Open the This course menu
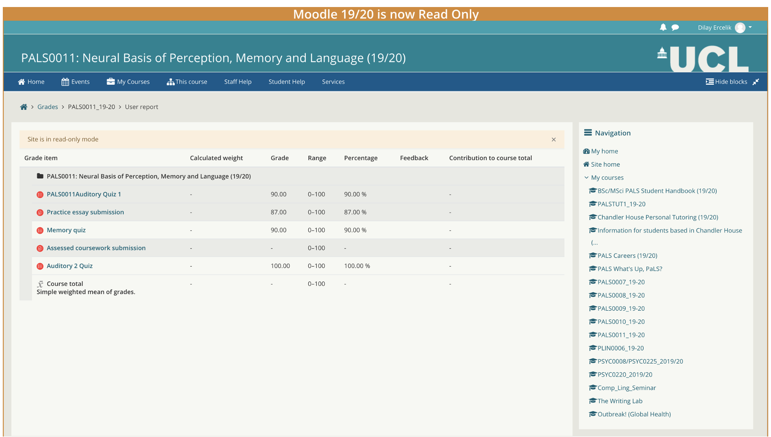 187,81
